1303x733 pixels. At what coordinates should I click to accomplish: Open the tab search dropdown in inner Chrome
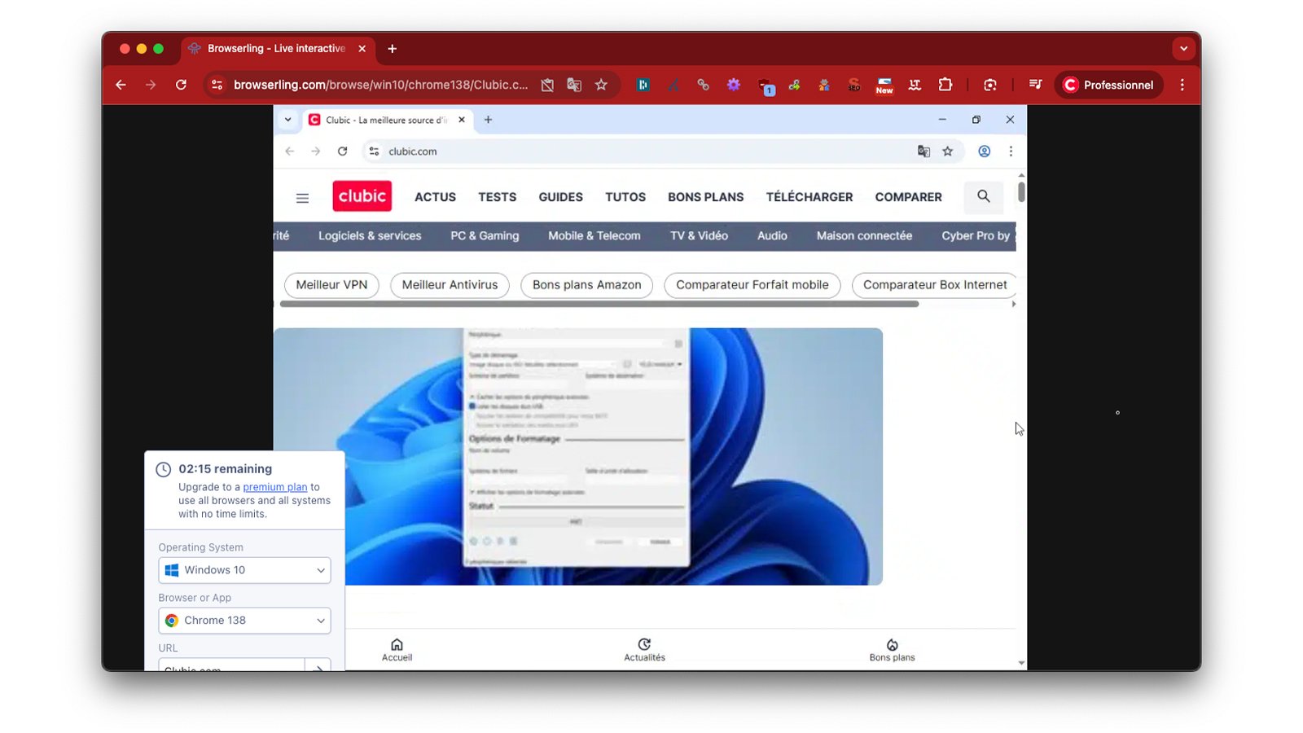(287, 120)
